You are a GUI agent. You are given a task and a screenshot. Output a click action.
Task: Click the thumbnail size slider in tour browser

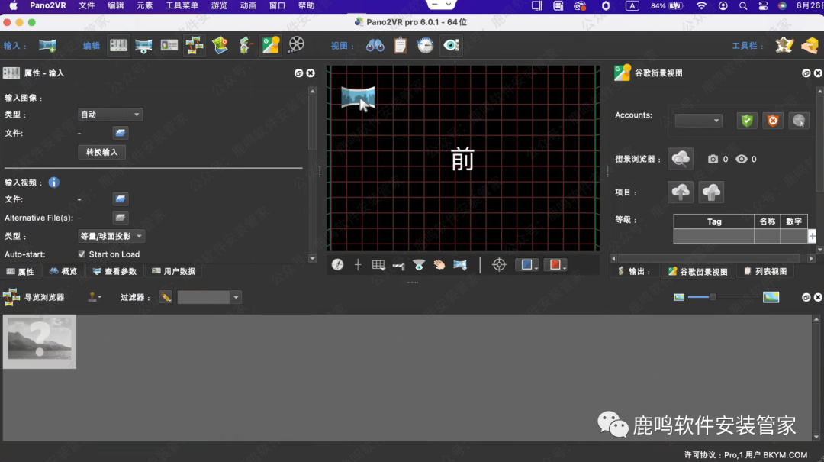click(713, 297)
